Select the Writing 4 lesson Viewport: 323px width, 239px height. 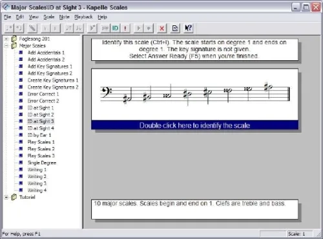[37, 190]
